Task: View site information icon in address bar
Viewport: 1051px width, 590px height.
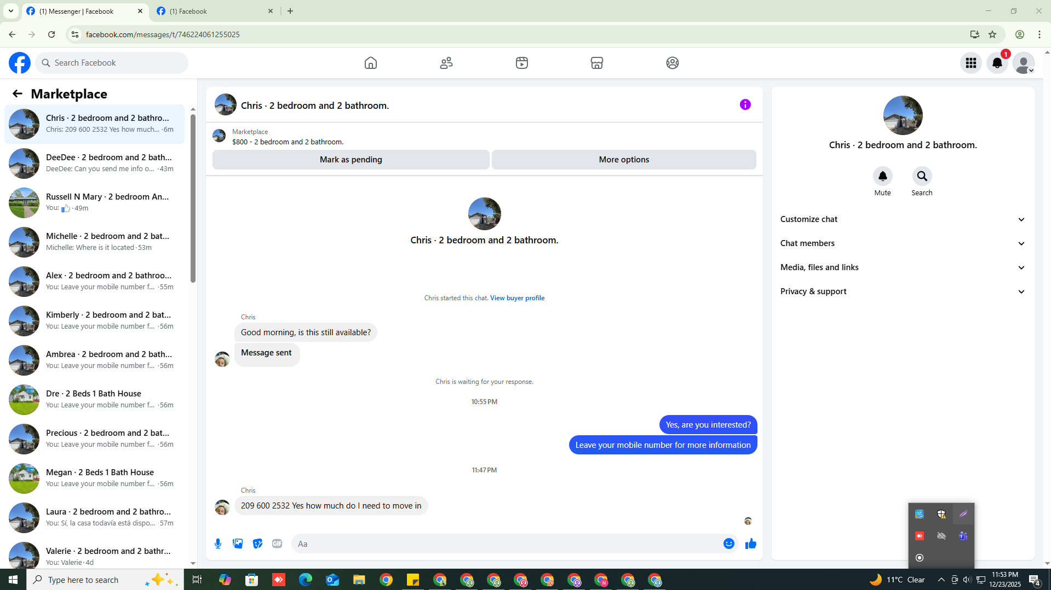Action: (x=75, y=34)
